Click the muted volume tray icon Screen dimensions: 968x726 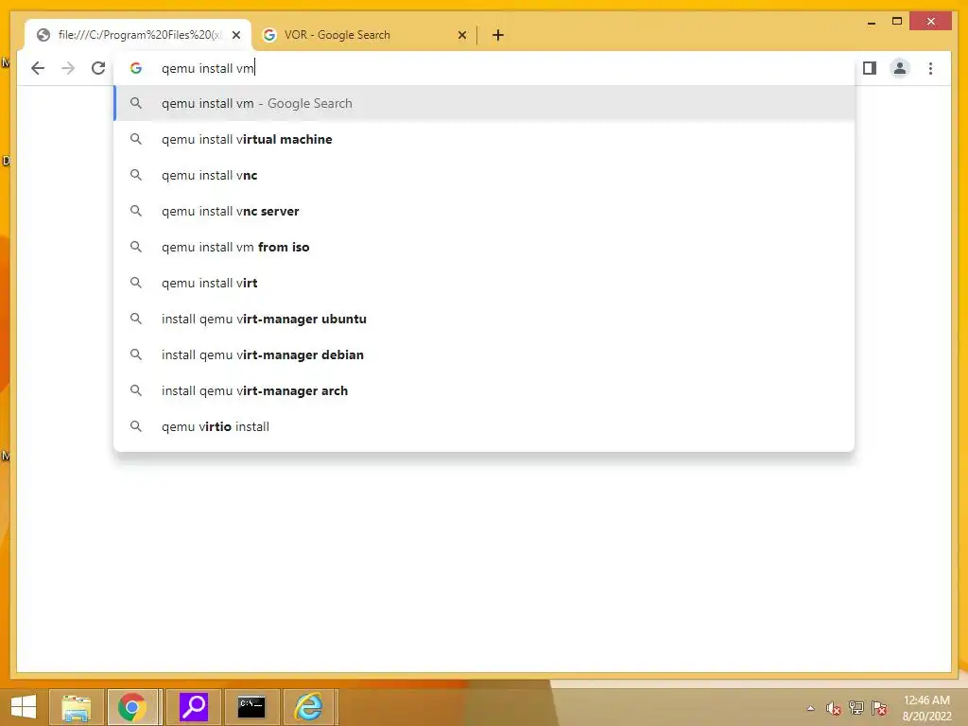[834, 708]
